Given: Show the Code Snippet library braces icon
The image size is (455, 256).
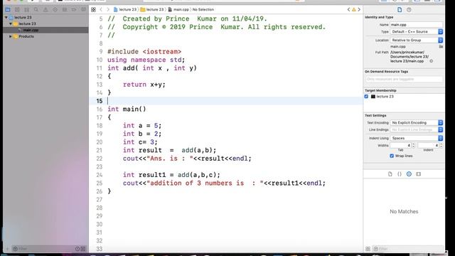Looking at the screenshot, I should (400, 174).
